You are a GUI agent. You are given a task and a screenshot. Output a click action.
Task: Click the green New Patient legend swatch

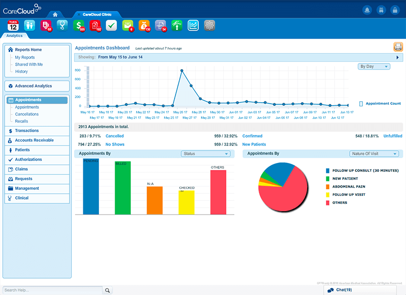click(x=327, y=179)
